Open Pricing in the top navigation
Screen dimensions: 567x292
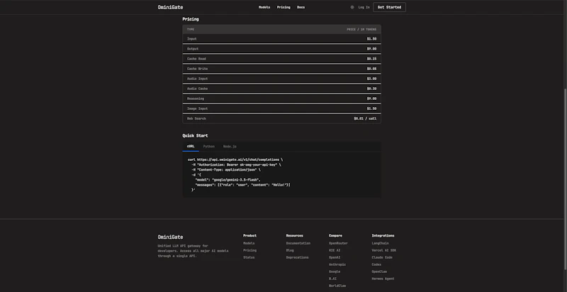point(283,7)
